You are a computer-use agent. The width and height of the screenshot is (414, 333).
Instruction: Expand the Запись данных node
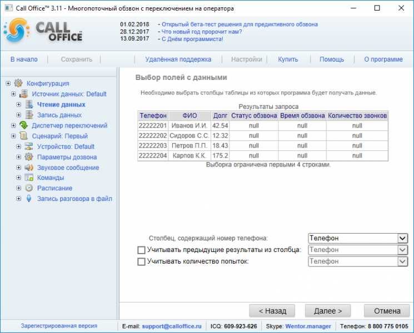(19, 115)
